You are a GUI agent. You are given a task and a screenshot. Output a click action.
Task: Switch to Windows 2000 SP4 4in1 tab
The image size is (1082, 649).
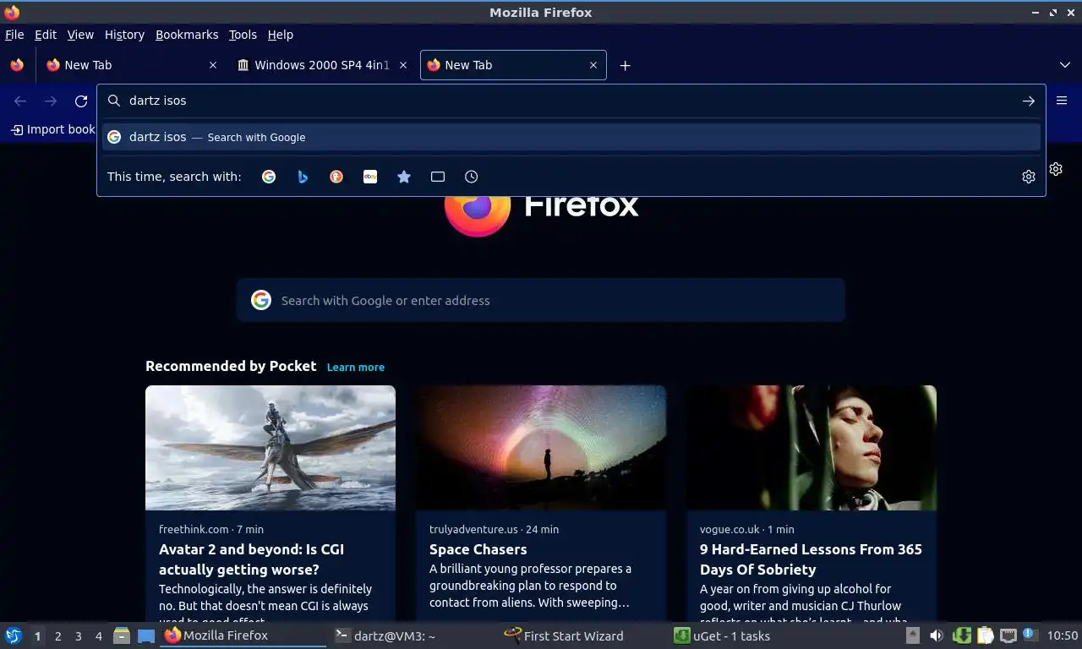click(x=322, y=65)
